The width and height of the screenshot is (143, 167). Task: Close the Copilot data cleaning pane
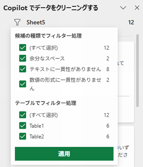pyautogui.click(x=137, y=8)
